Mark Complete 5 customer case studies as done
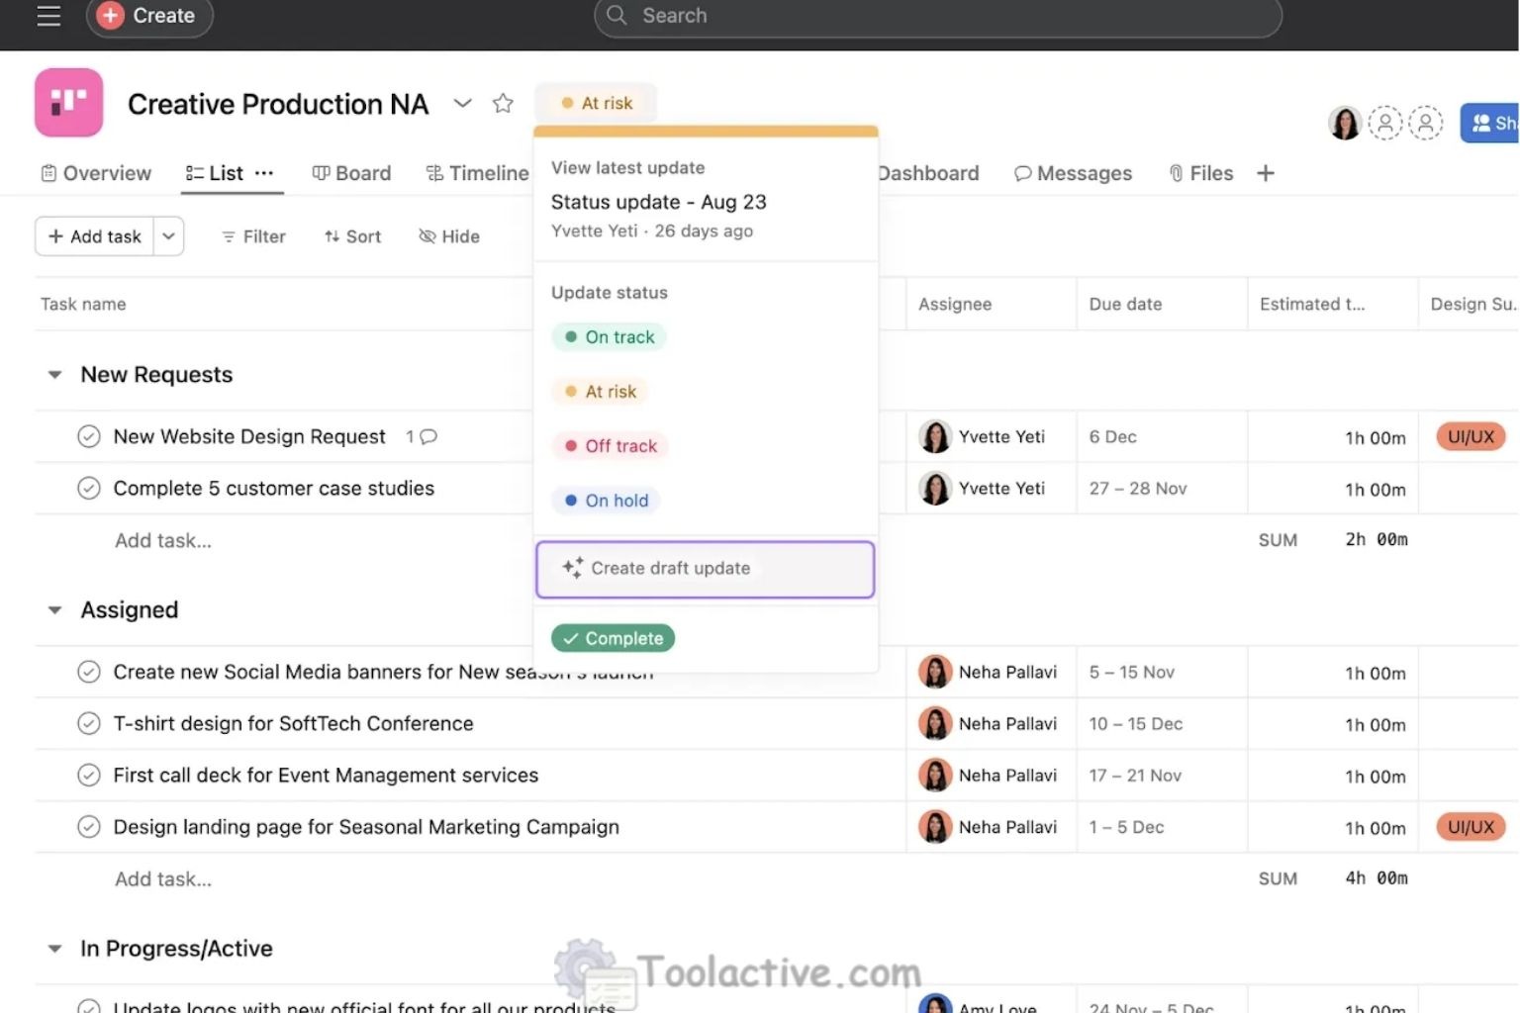Image resolution: width=1520 pixels, height=1013 pixels. click(x=89, y=488)
